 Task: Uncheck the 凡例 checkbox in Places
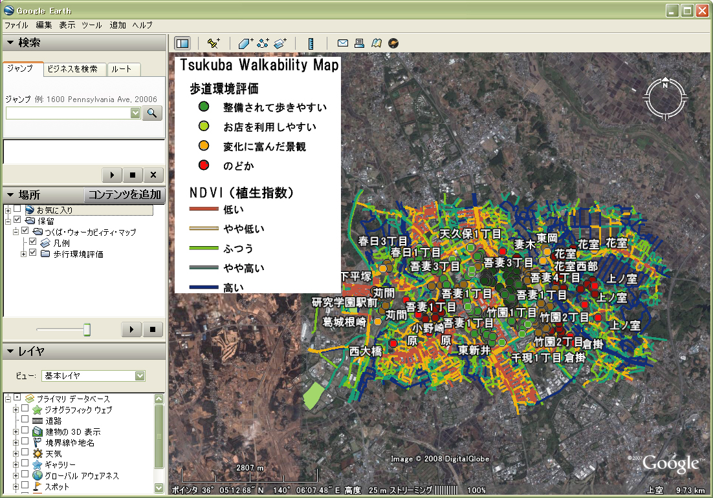click(x=33, y=242)
